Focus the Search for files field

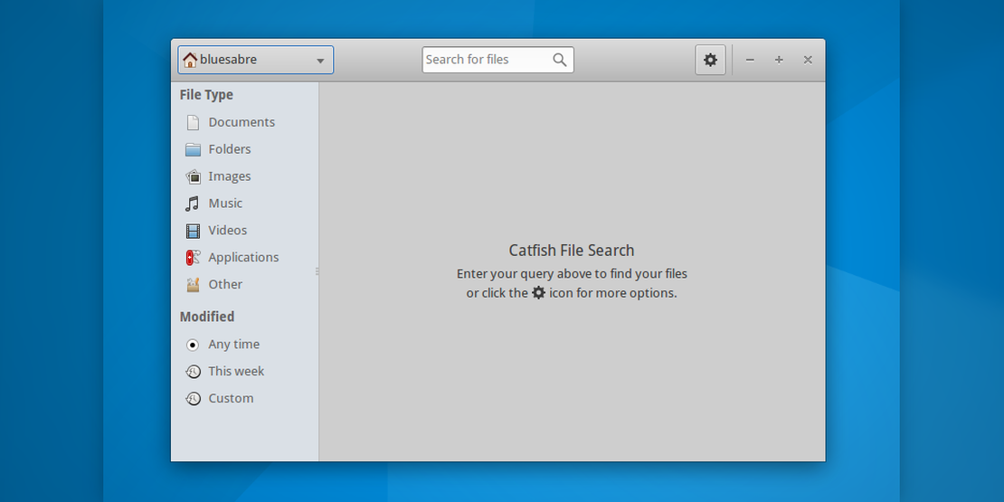coord(497,60)
